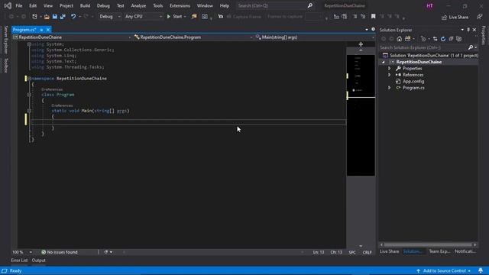Collapse the RepetitionDuneChaine project node
This screenshot has height=275, width=489.
(384, 62)
